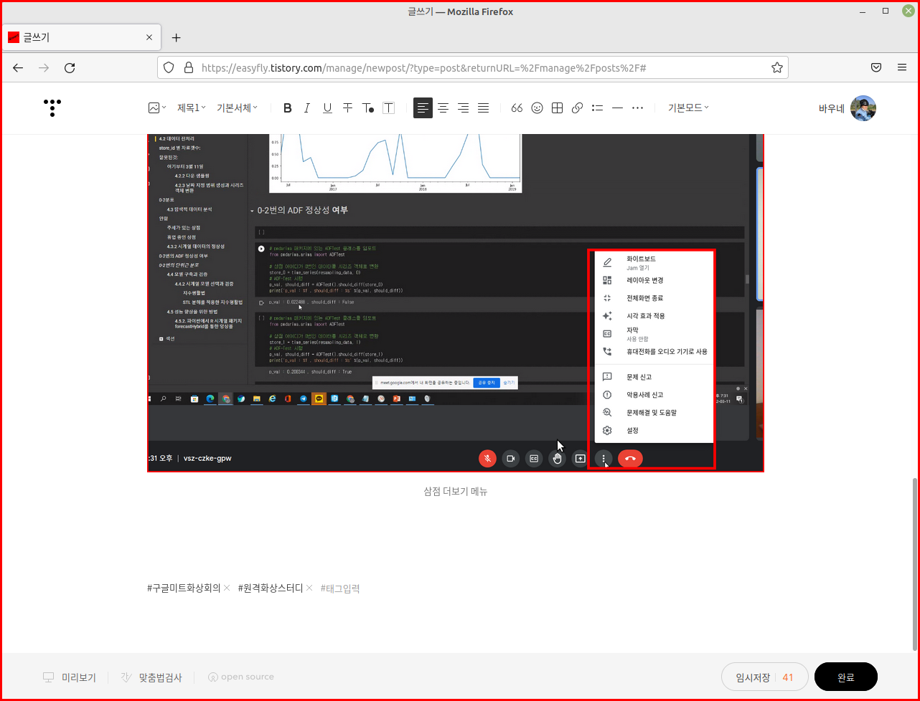Bookmark this page with the star

[x=776, y=67]
